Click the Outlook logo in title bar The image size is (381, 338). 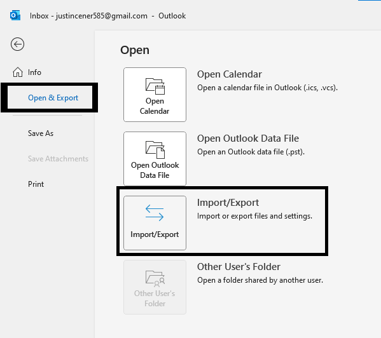point(15,16)
